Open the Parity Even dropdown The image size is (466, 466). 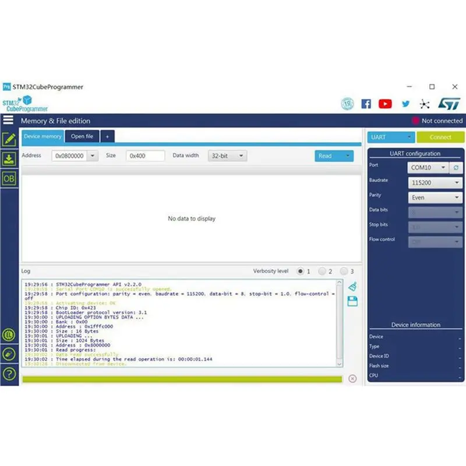[435, 197]
